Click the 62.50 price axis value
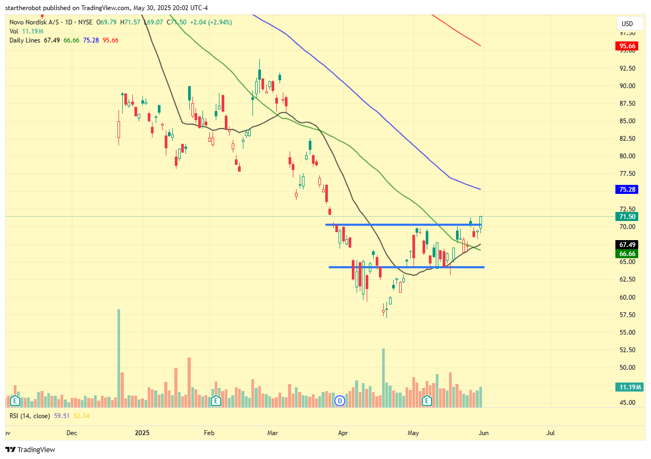Screen dimensions: 651x459 tap(628, 279)
